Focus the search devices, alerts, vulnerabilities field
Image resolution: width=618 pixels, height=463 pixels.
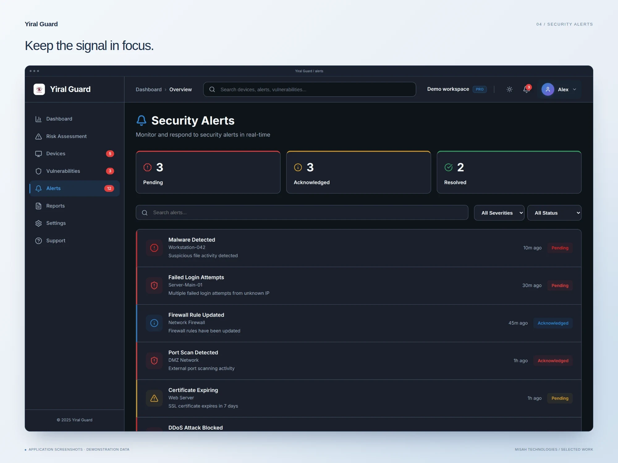pyautogui.click(x=309, y=90)
